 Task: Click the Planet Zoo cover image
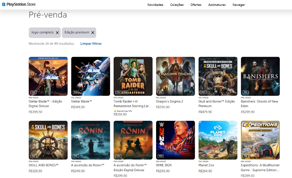[x=218, y=140]
